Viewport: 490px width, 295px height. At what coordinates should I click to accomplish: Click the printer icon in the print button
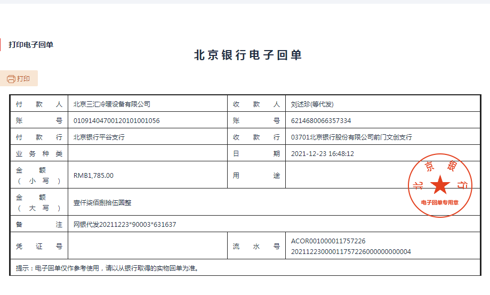11,79
